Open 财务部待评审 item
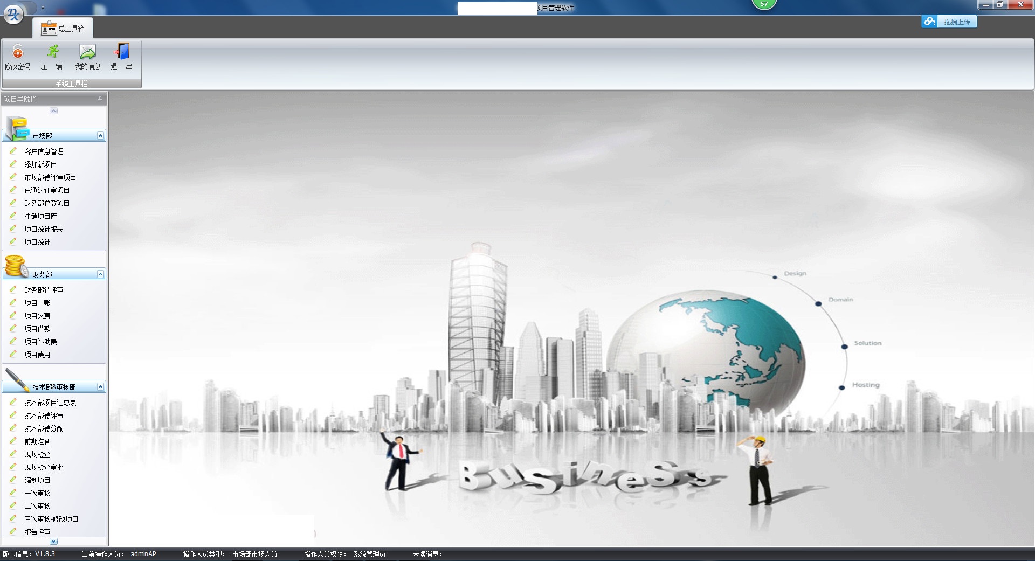 coord(44,290)
